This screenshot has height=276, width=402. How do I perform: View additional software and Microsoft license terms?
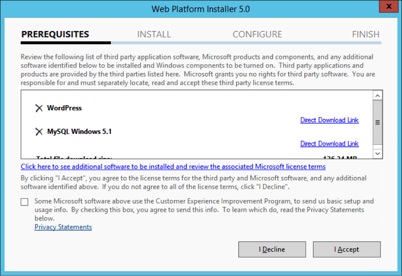coord(173,167)
